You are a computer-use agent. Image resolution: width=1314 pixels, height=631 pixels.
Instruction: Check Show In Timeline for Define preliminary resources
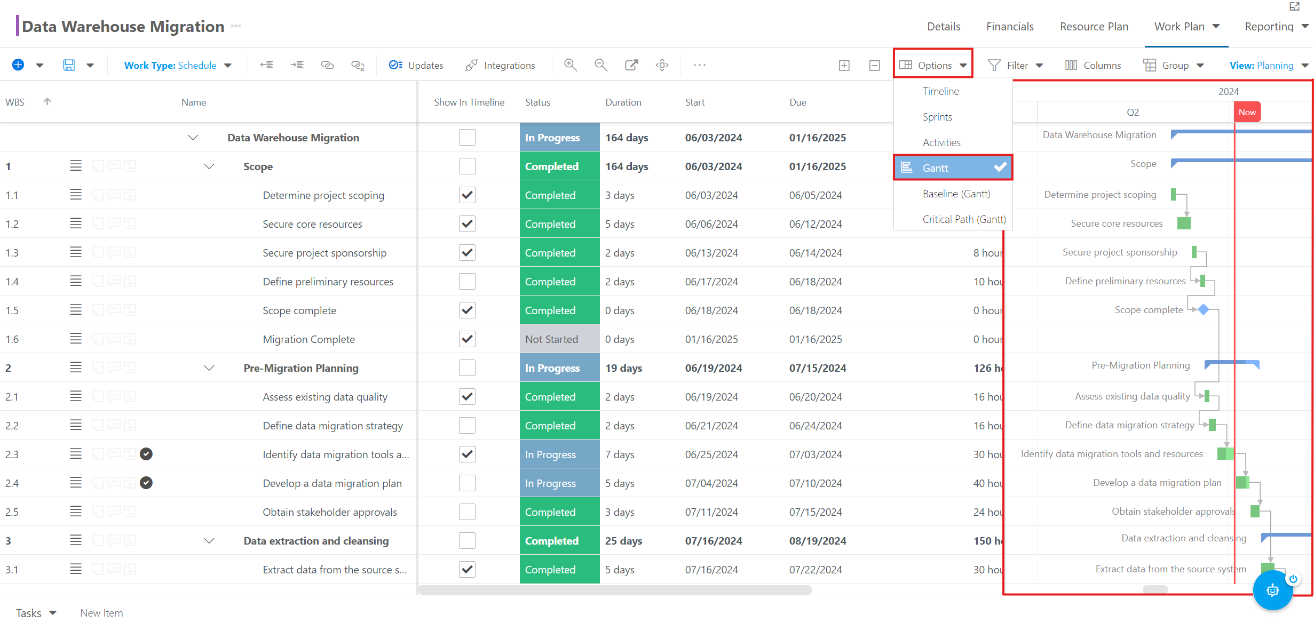pyautogui.click(x=467, y=281)
